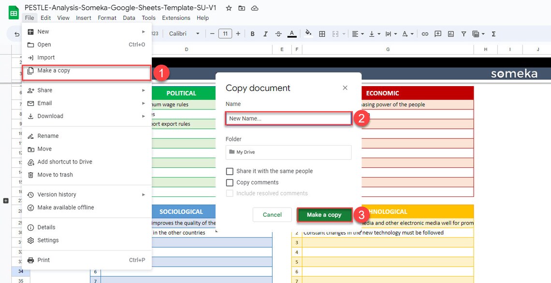Create a filter
The image size is (551, 283).
point(463,33)
